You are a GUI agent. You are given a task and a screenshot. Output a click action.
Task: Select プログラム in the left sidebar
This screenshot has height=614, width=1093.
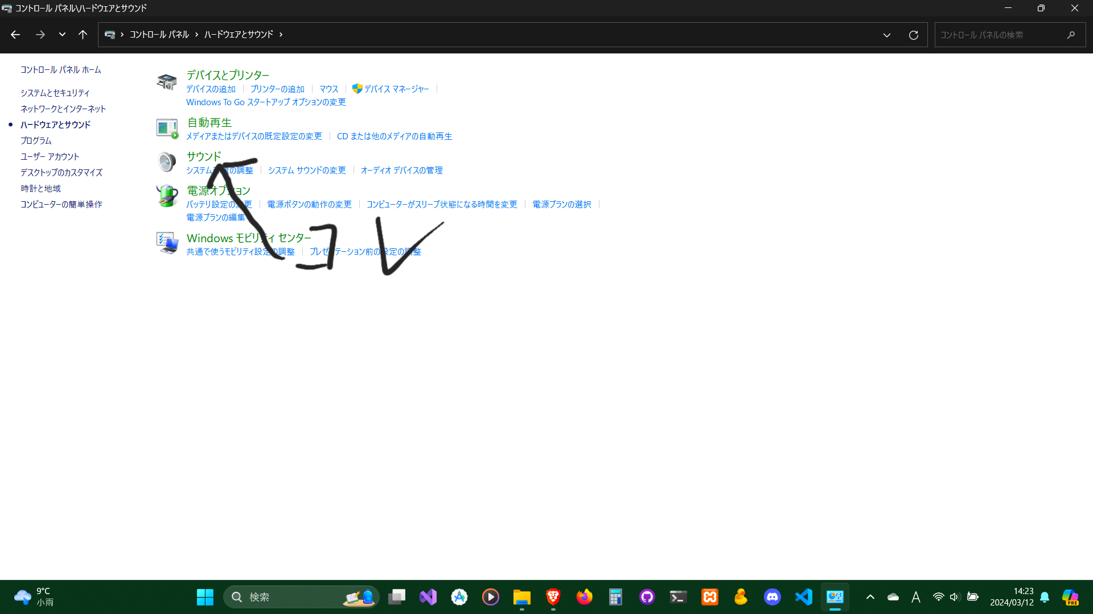coord(36,140)
